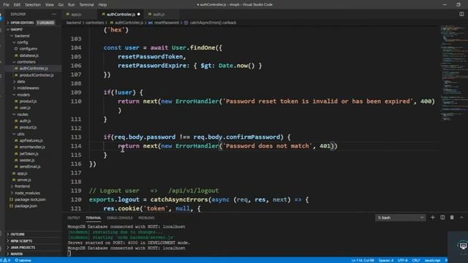Click the Ln 114, Col 88 status item

(x=363, y=260)
